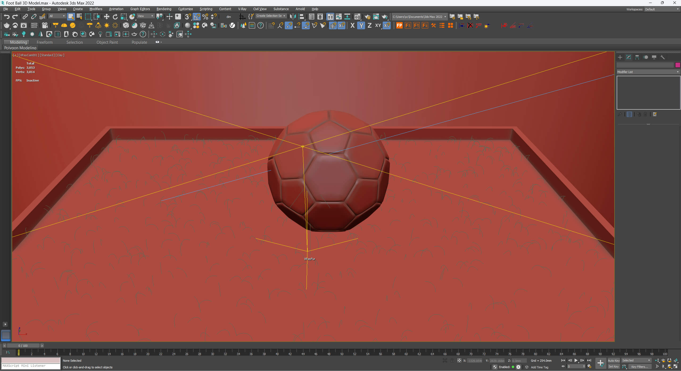Image resolution: width=681 pixels, height=371 pixels.
Task: Click the Mirror tool icon
Action: (x=293, y=17)
